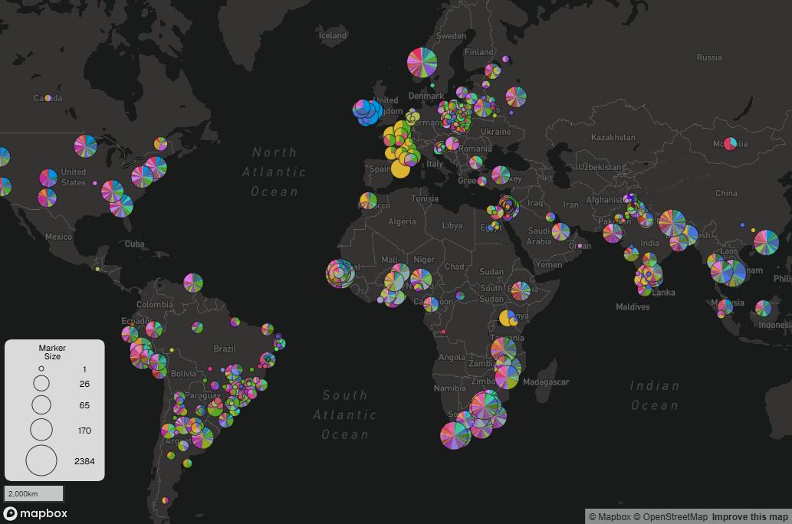Screen dimensions: 792x524
Task: Open the © Mapbox attribution link
Action: tap(610, 517)
